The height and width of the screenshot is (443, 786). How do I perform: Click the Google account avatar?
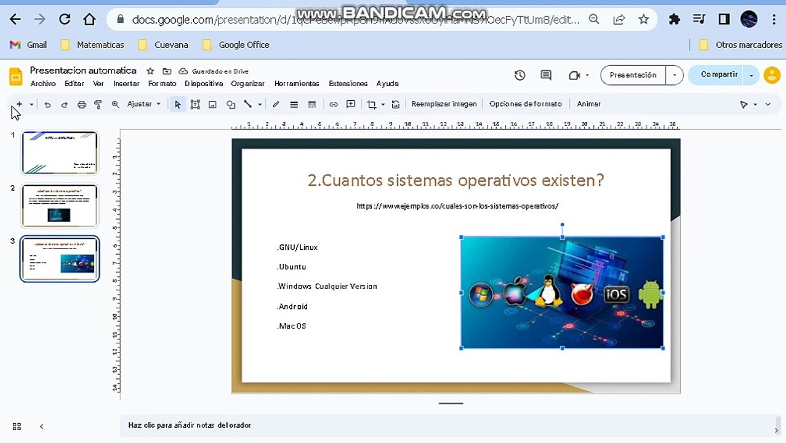pos(772,75)
